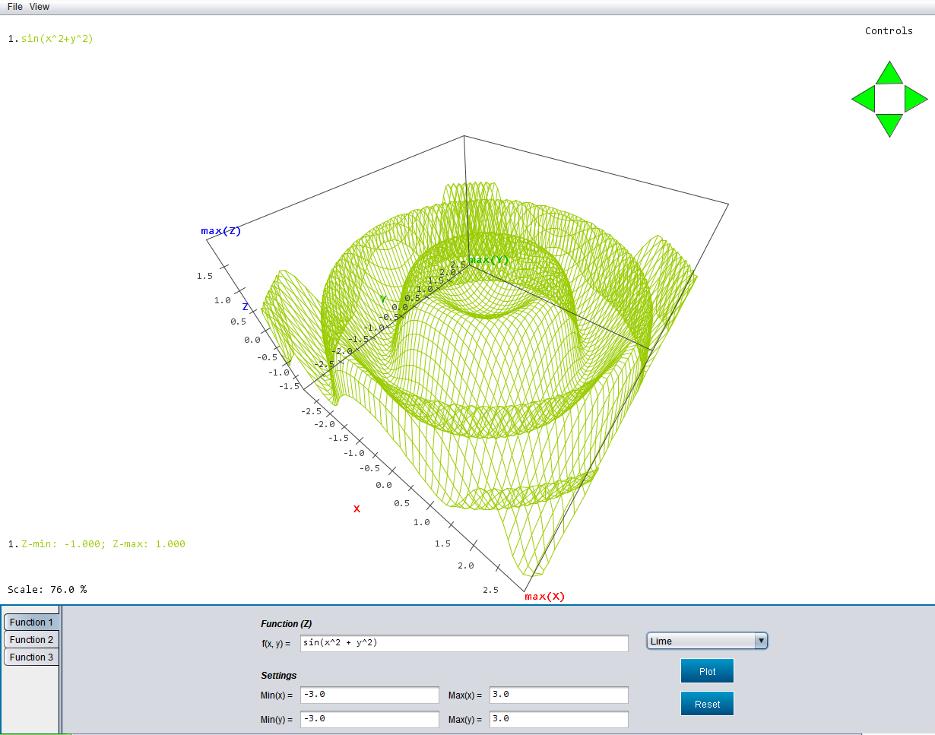This screenshot has width=935, height=735.
Task: Click the center square between control arrows
Action: (889, 99)
